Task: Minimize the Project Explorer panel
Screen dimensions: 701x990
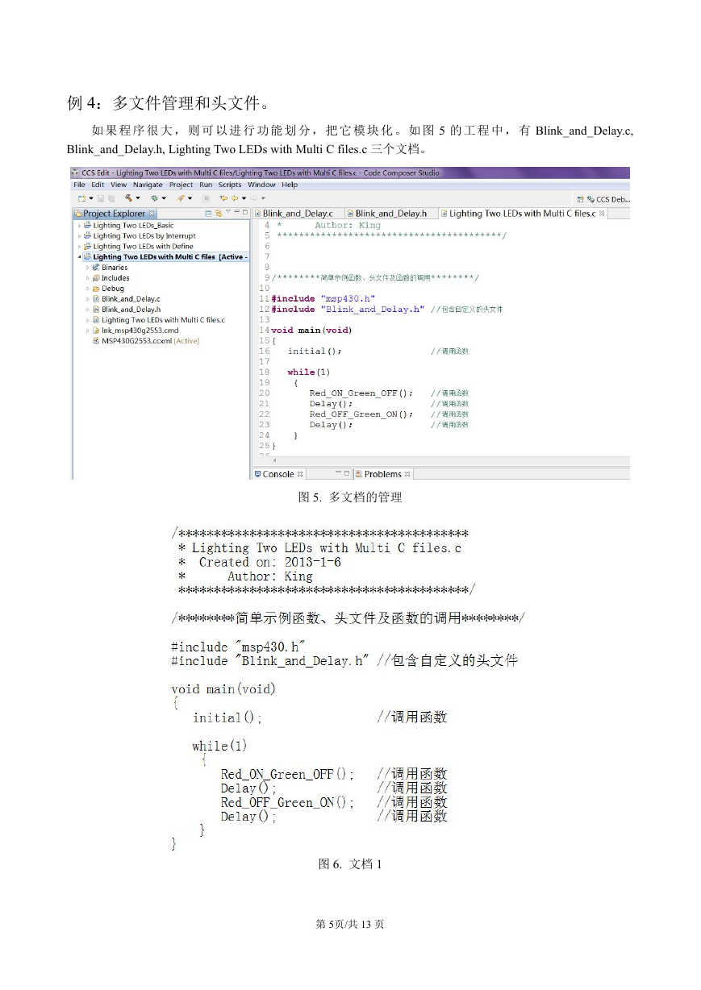Action: [x=236, y=213]
